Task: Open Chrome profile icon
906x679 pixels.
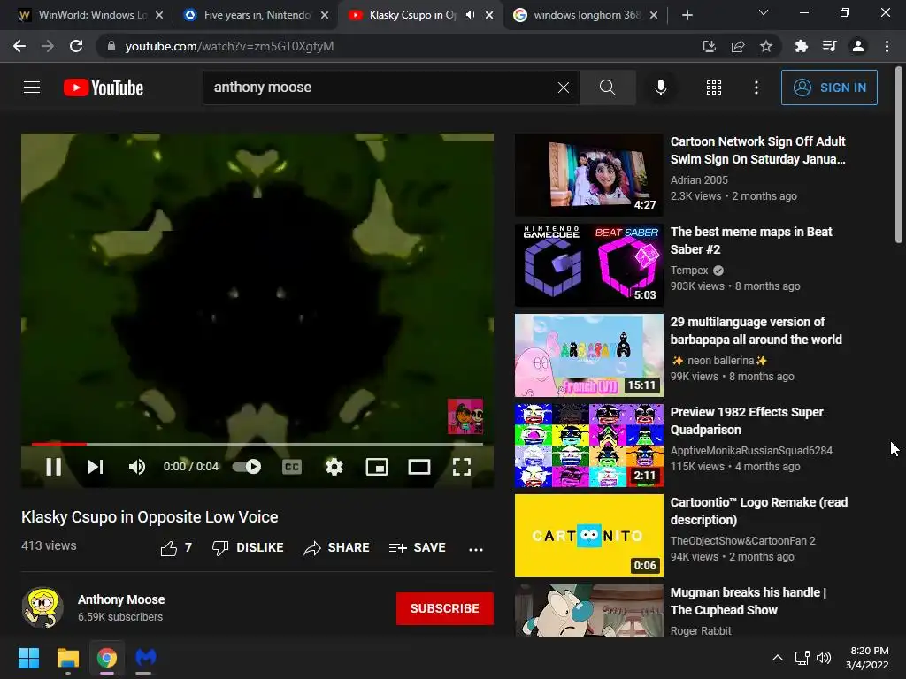Action: coord(858,46)
